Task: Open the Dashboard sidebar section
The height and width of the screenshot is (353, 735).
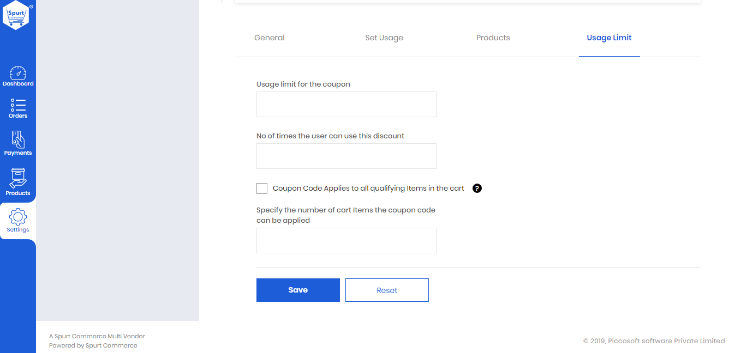Action: coord(18,76)
